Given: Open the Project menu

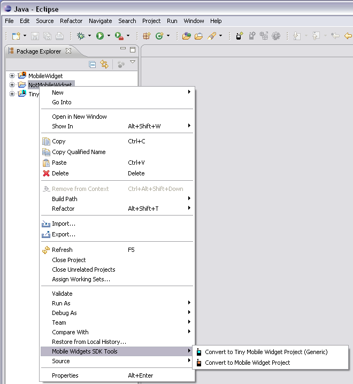Looking at the screenshot, I should (151, 21).
